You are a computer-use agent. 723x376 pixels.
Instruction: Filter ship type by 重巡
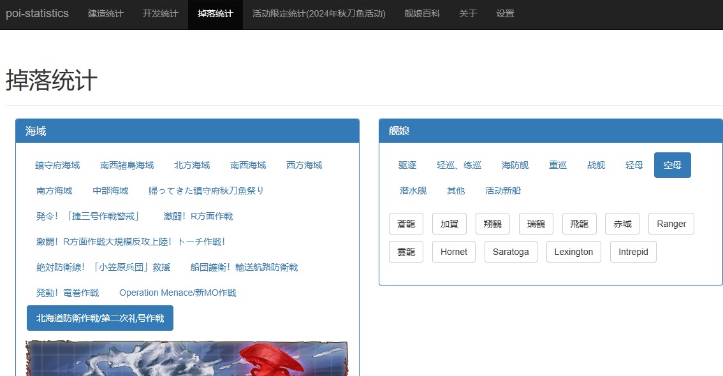pos(557,165)
